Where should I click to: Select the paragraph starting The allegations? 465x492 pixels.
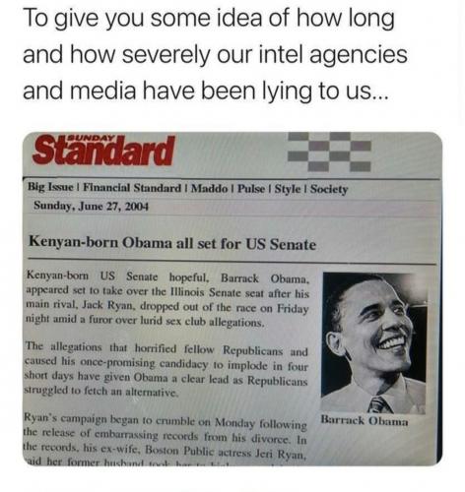tap(166, 370)
